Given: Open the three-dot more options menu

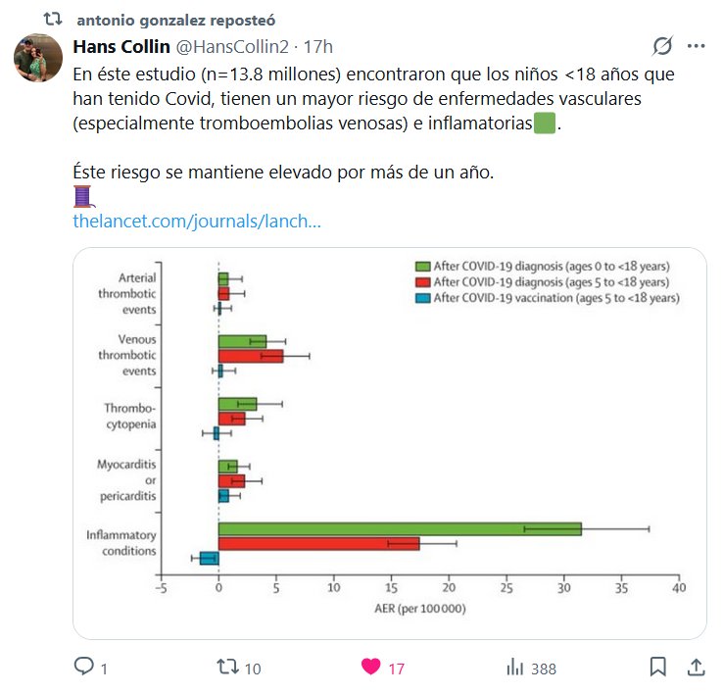Looking at the screenshot, I should click(697, 46).
